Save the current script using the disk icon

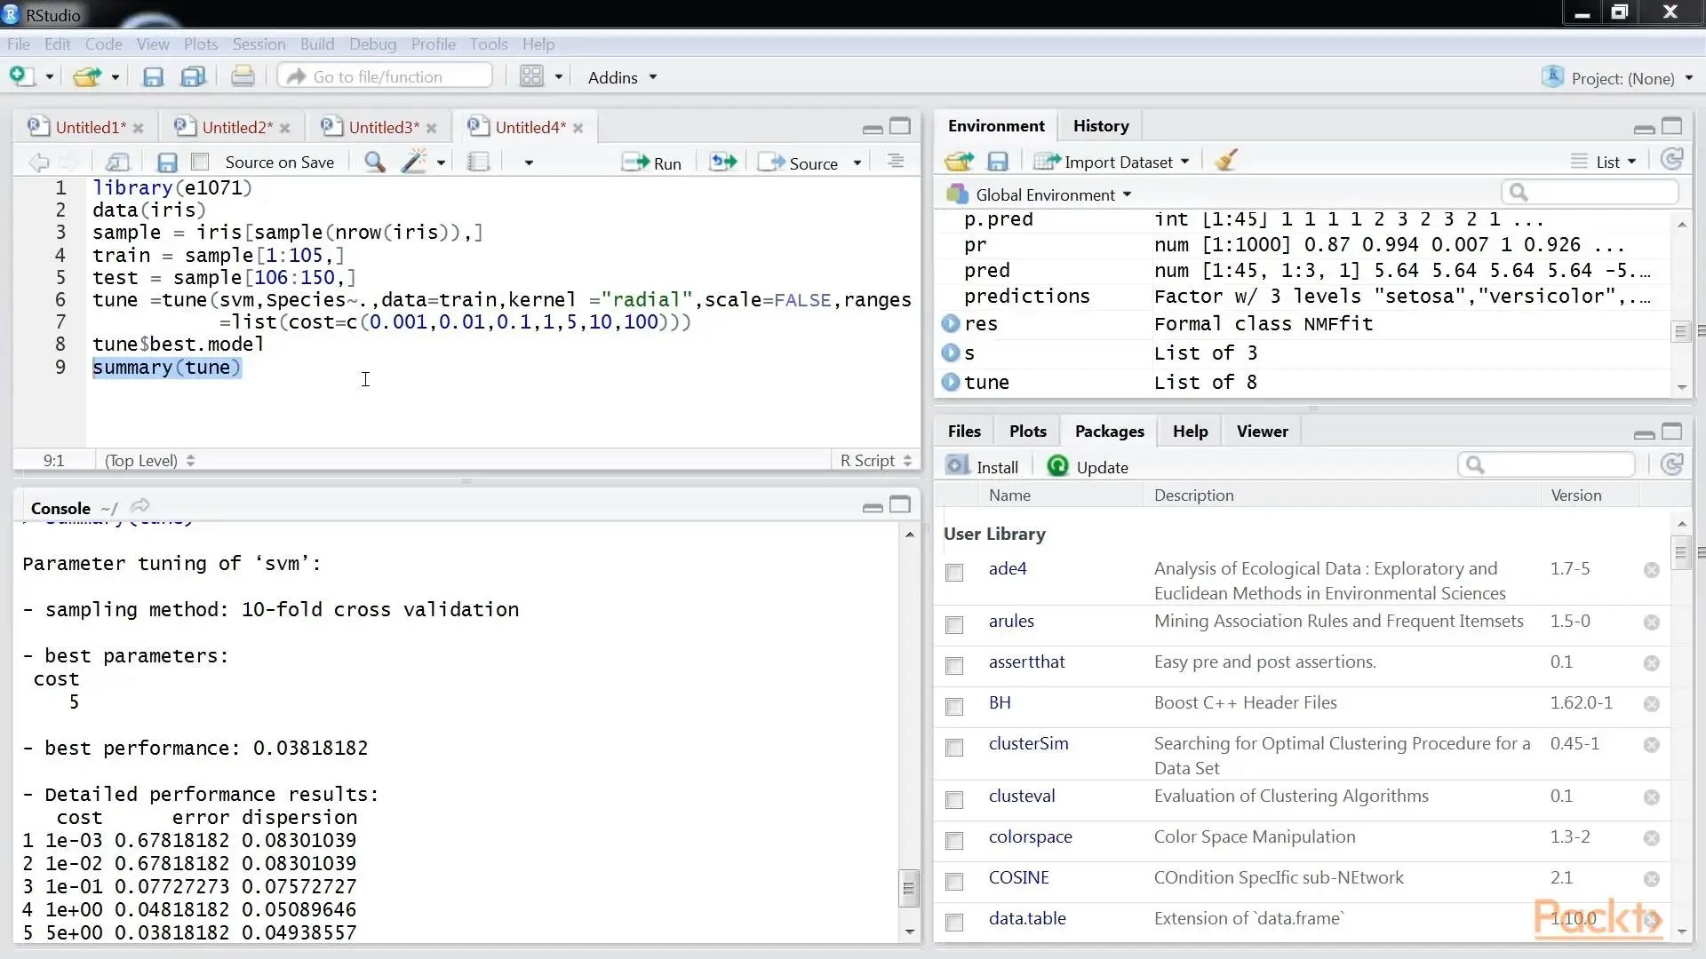[167, 162]
